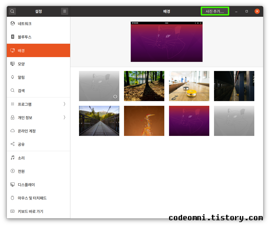This screenshot has height=226, width=270.
Task: Click the keyboard icon next to 키보드 바로 가기
Action: [12, 211]
